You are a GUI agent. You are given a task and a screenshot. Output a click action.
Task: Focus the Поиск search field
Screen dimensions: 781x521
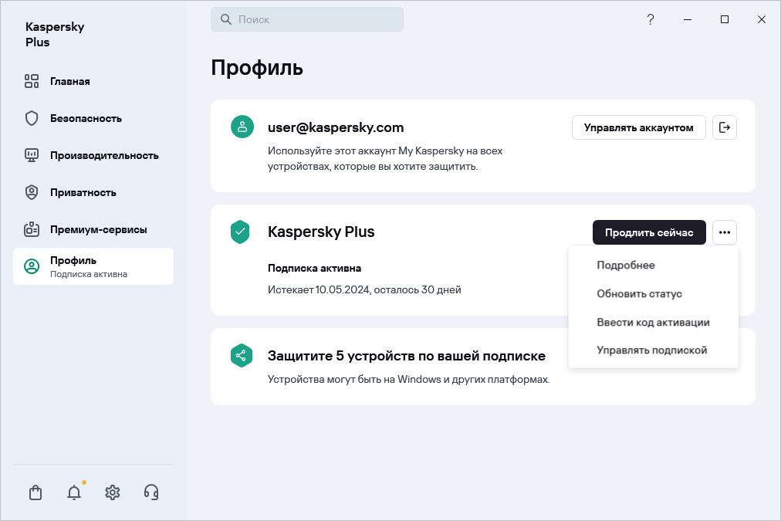(307, 19)
